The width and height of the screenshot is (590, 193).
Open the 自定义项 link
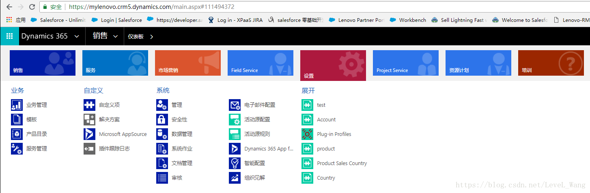[109, 105]
